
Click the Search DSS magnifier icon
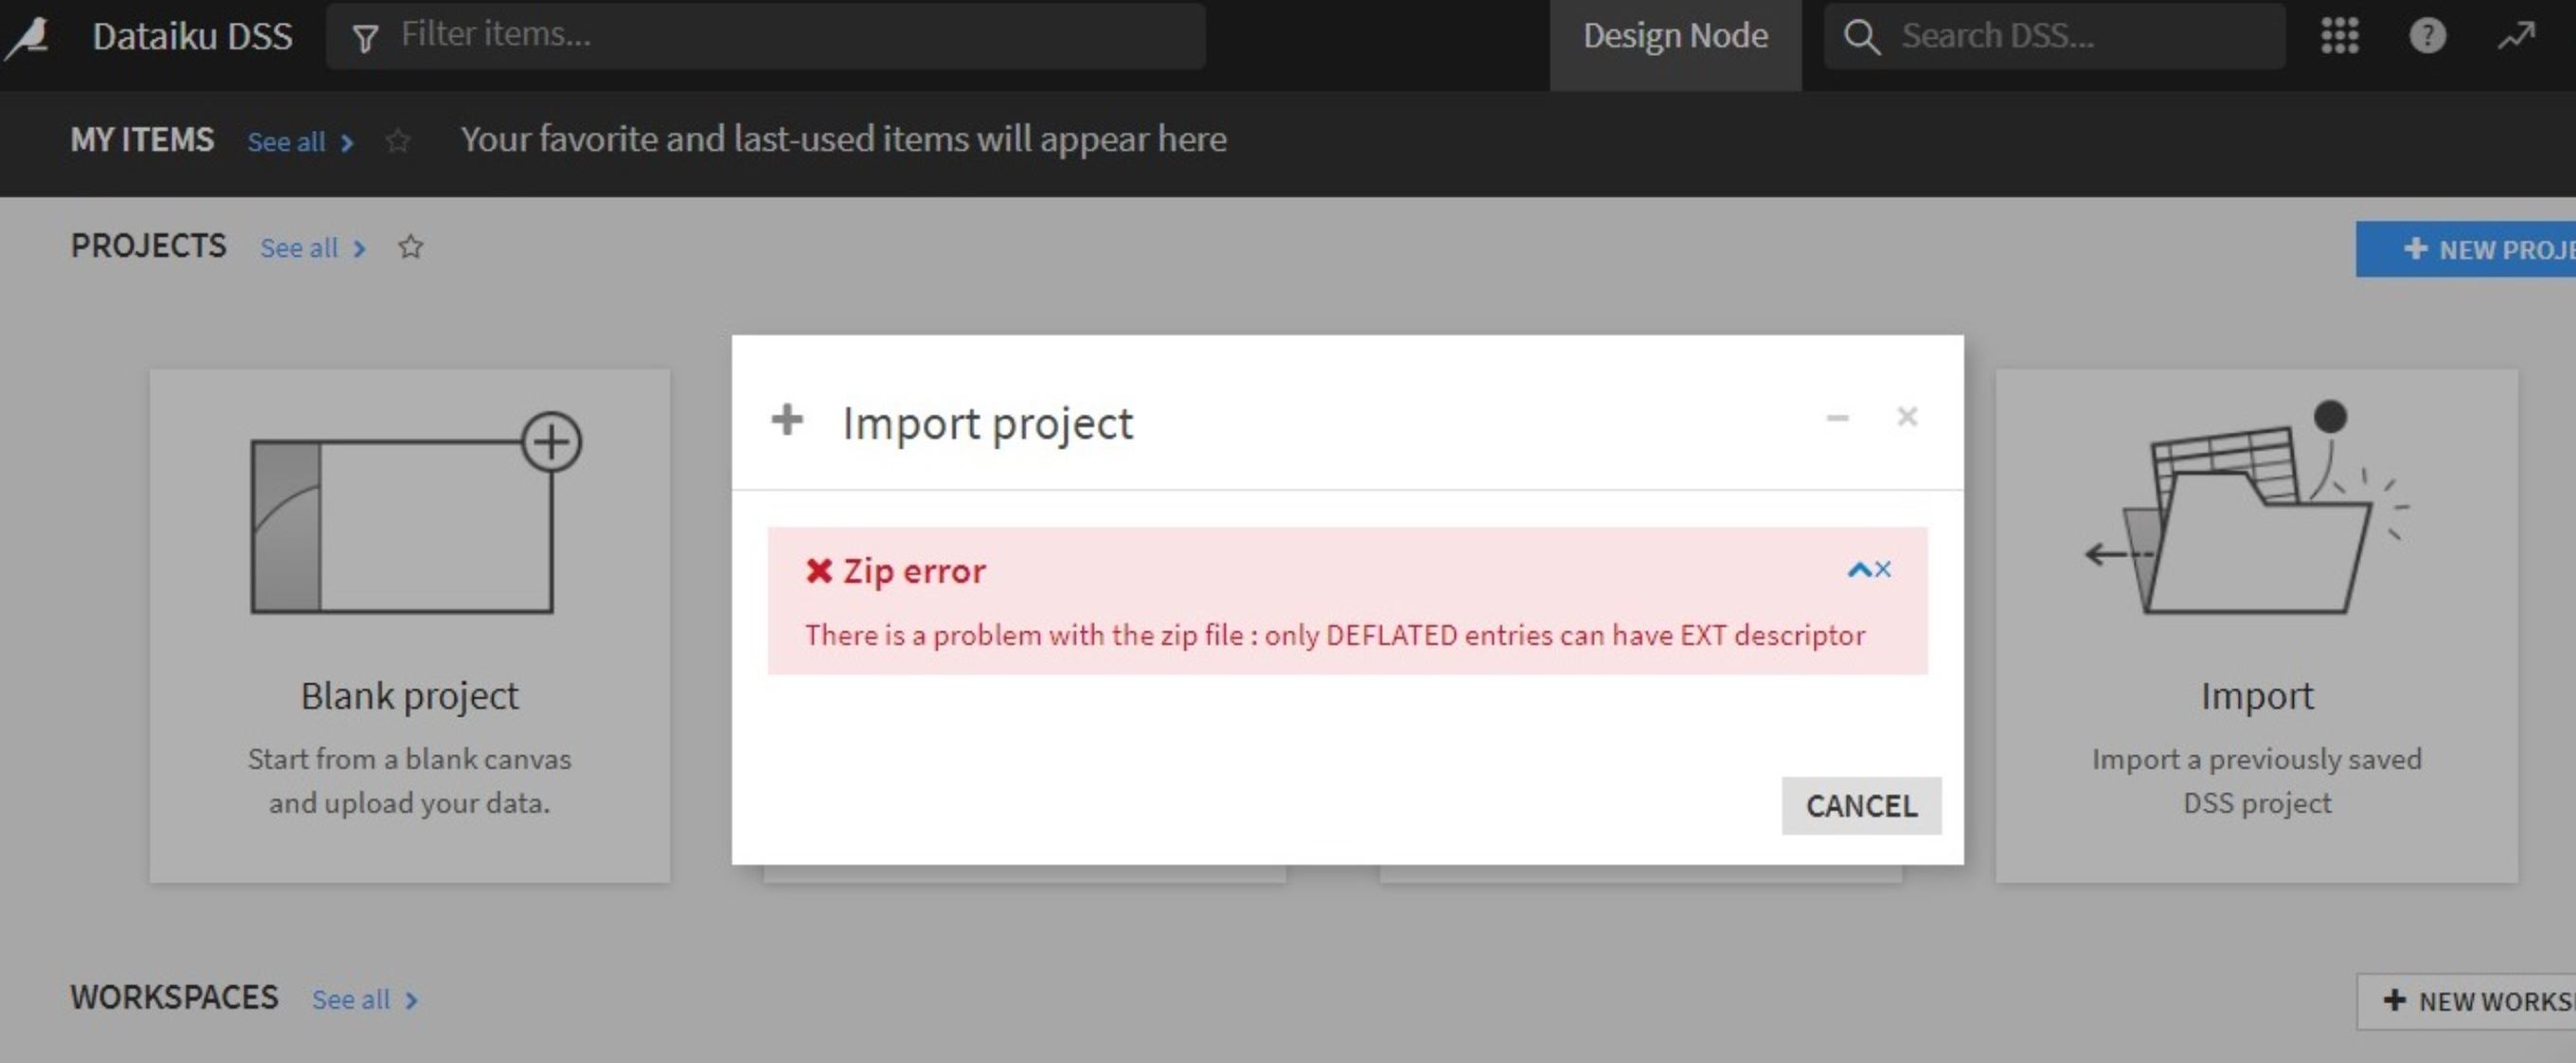pos(1861,37)
